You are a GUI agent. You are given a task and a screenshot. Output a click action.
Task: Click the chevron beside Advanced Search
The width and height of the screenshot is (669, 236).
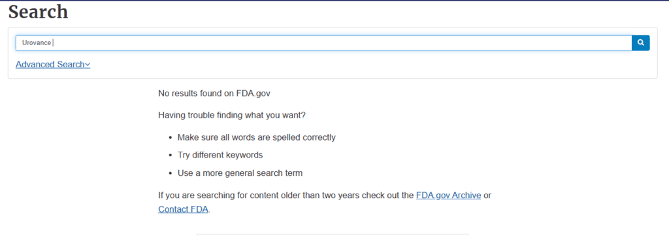(x=88, y=65)
